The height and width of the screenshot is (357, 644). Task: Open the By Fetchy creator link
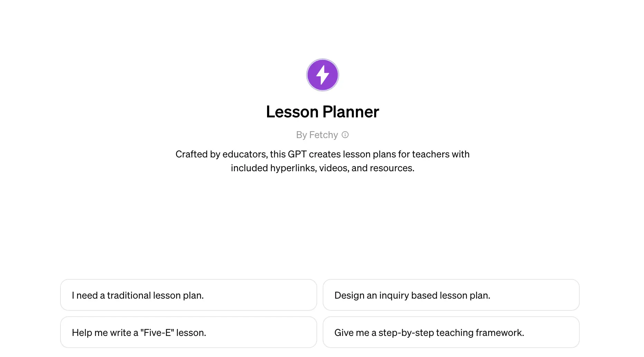click(x=317, y=135)
